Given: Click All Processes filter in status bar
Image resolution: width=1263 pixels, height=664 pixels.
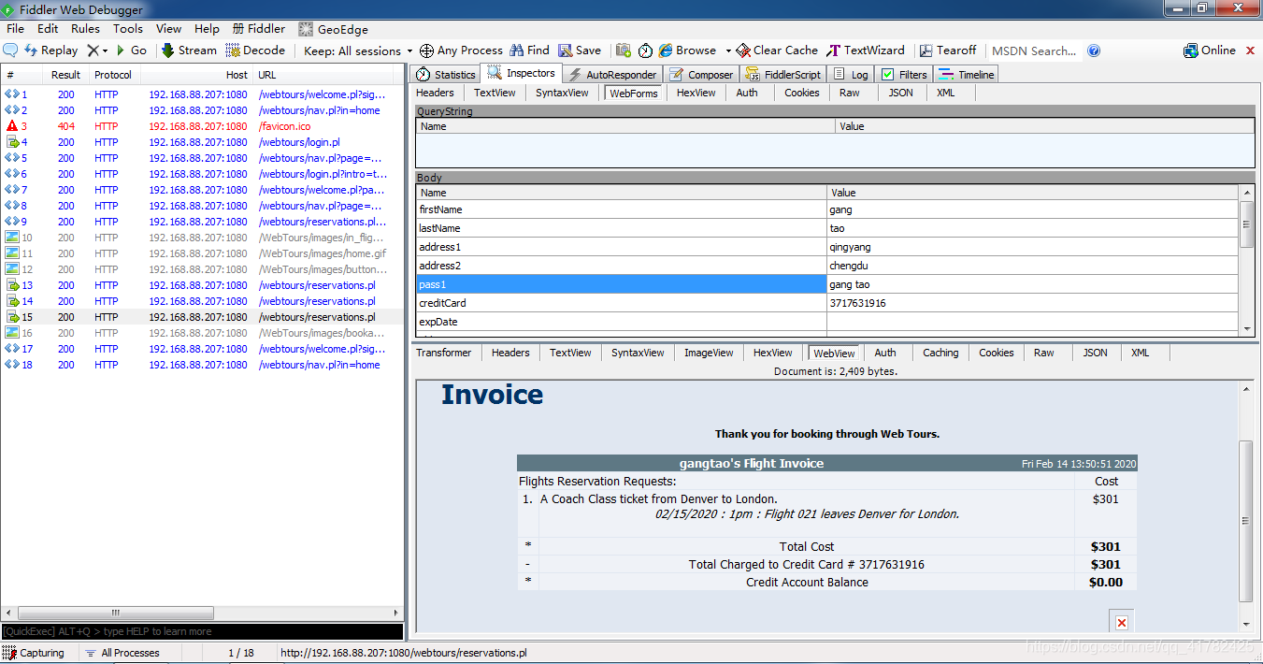Looking at the screenshot, I should pyautogui.click(x=122, y=653).
